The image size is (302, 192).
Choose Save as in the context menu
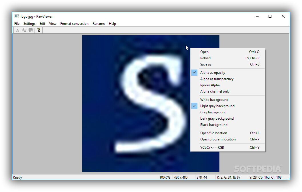coord(228,64)
